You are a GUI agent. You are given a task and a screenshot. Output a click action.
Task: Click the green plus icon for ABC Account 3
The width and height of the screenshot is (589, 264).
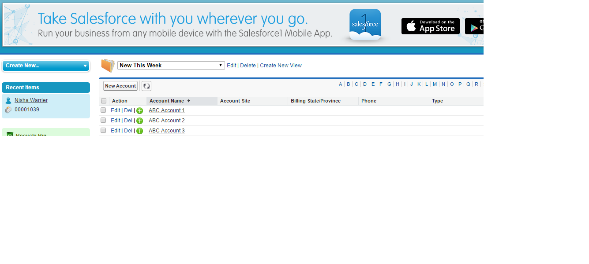click(x=139, y=131)
